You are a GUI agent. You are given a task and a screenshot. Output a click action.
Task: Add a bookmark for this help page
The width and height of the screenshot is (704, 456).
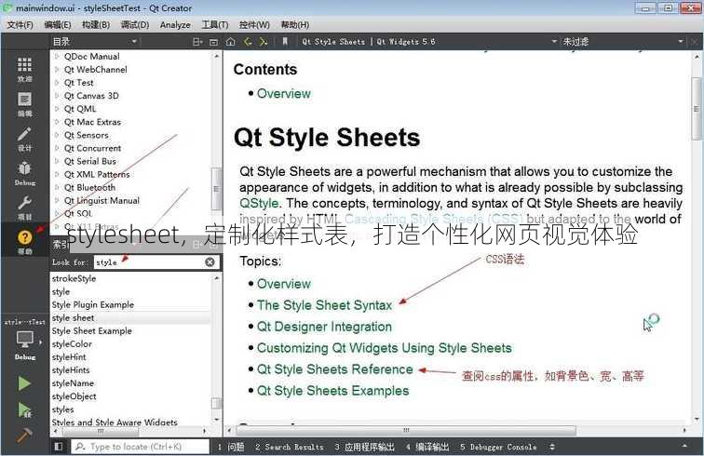point(285,42)
